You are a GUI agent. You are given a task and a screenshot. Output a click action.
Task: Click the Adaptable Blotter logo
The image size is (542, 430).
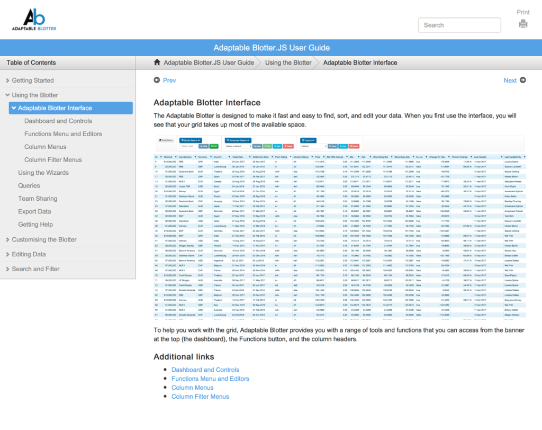[34, 20]
